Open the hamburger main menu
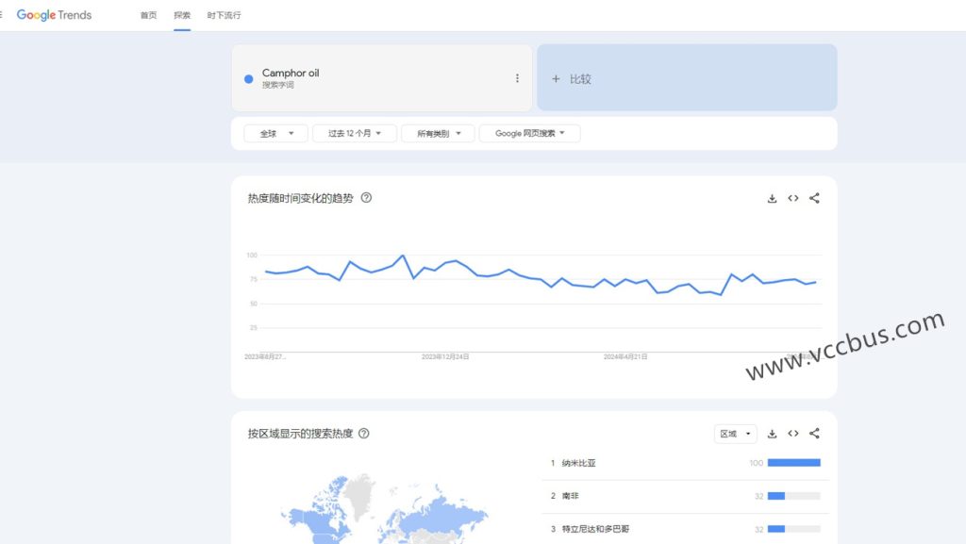Viewport: 966px width, 544px height. point(3,15)
